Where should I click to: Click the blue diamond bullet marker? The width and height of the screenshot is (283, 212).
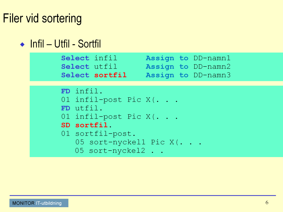(22, 44)
